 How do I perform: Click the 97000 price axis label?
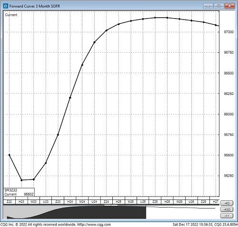tap(228, 32)
